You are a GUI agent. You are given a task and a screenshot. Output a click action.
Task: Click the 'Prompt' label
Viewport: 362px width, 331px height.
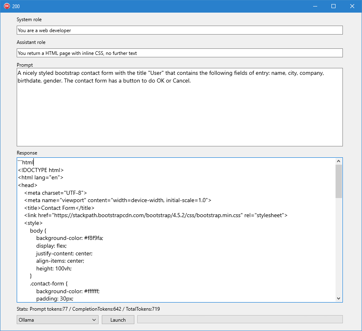25,65
